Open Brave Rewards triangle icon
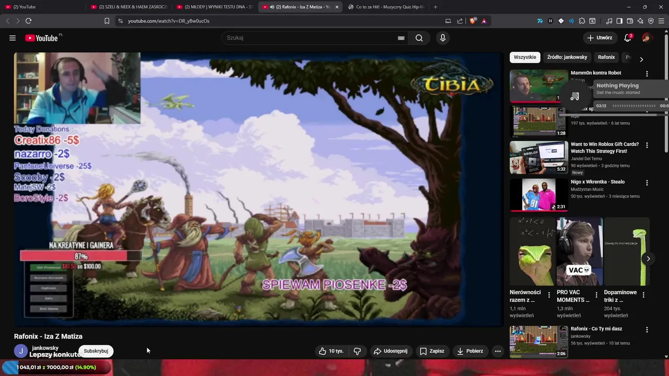Screen dimensions: 669x376 point(484,21)
